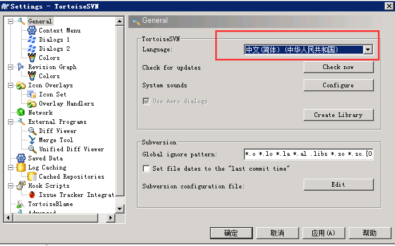Click the Colors icon under General
Image resolution: width=395 pixels, height=246 pixels.
pos(32,58)
